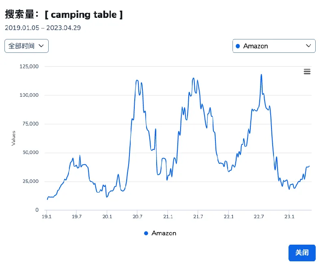Screen dimensions: 323x267
Task: Click the 100,000 y-axis label
Action: tap(29, 95)
